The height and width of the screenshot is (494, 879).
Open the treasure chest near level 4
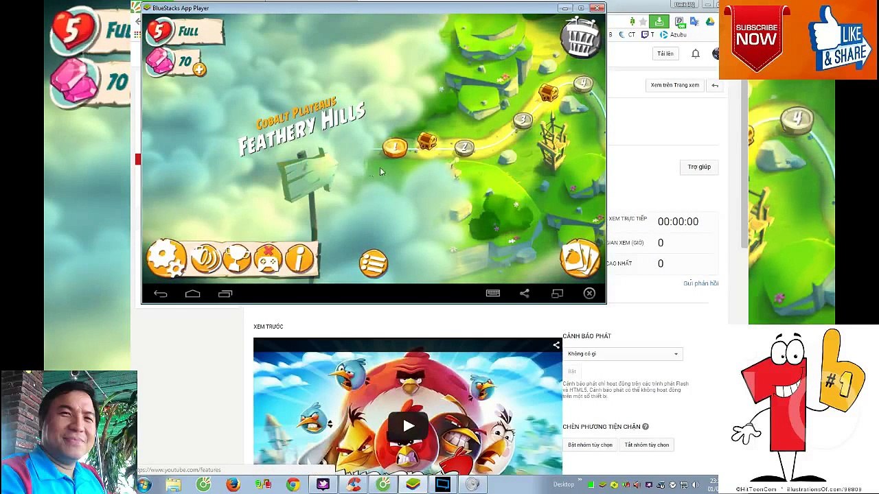(x=547, y=92)
